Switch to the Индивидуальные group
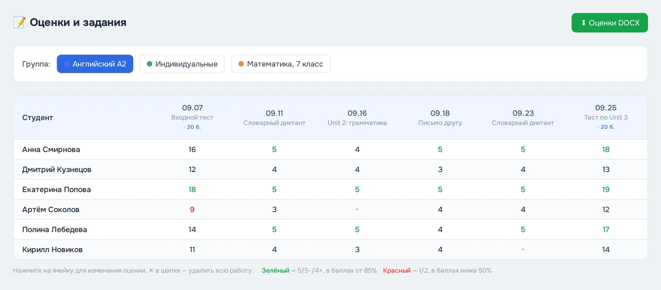Image resolution: width=661 pixels, height=290 pixels. coord(182,64)
